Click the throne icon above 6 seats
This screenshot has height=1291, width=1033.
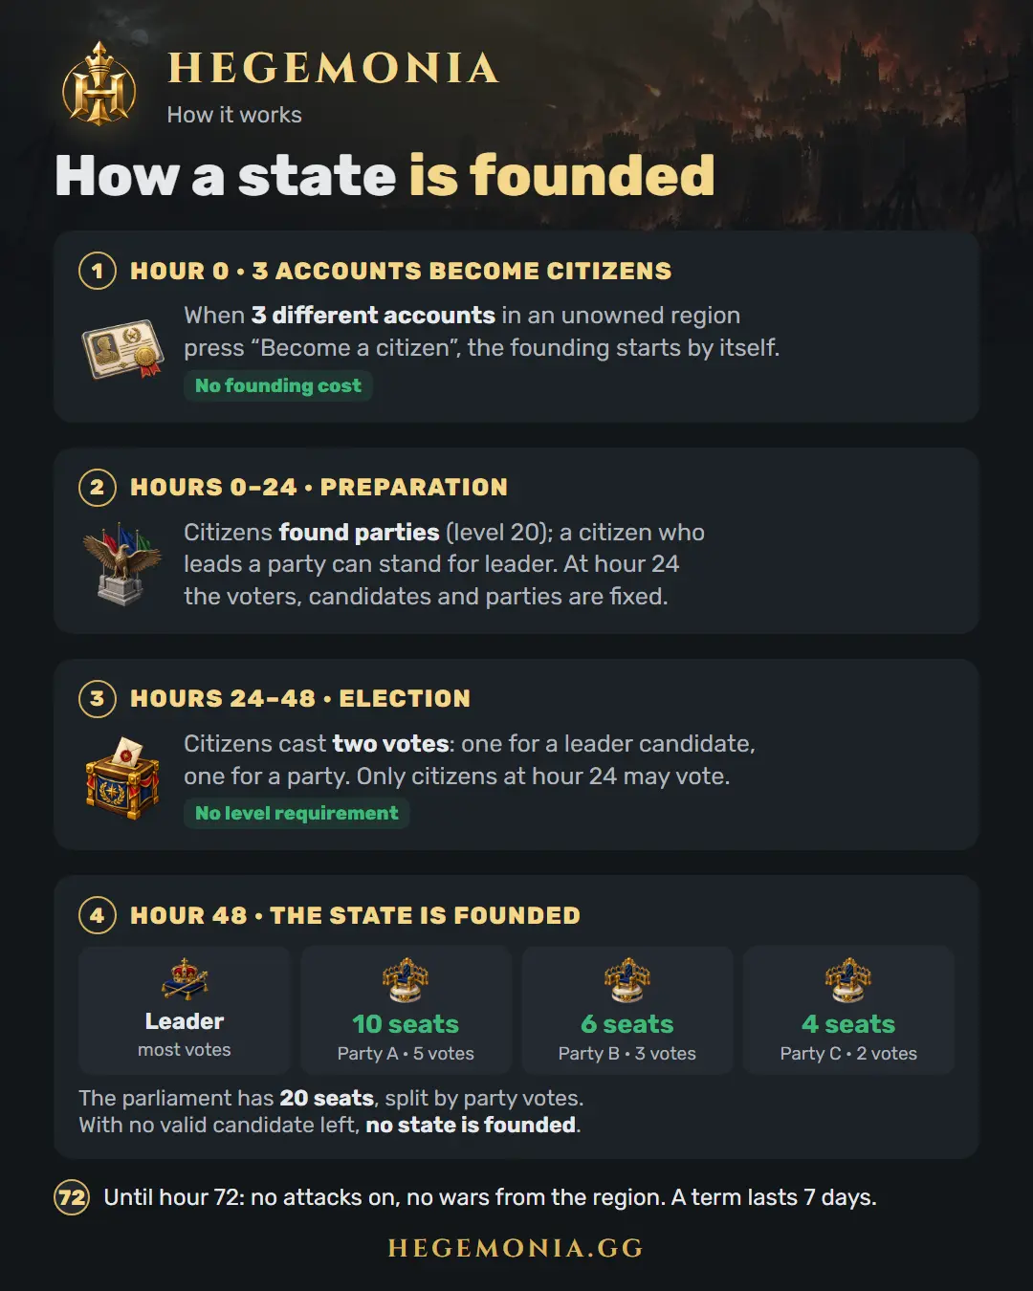click(x=627, y=980)
